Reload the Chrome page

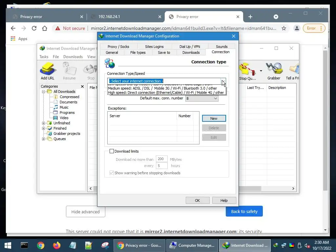pos(34,28)
